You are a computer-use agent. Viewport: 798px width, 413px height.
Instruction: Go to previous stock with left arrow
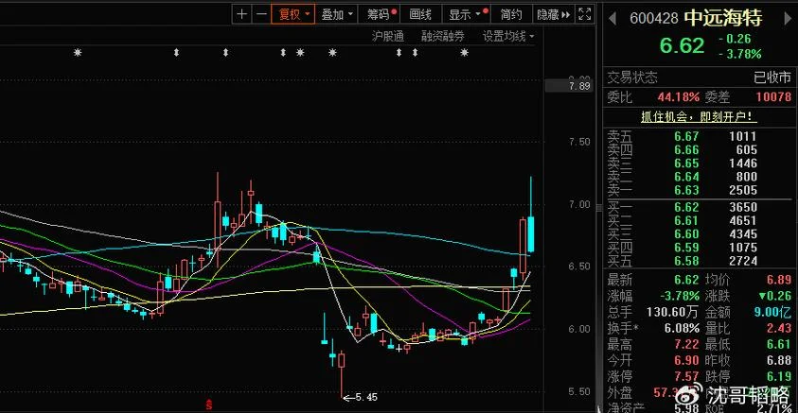(612, 19)
